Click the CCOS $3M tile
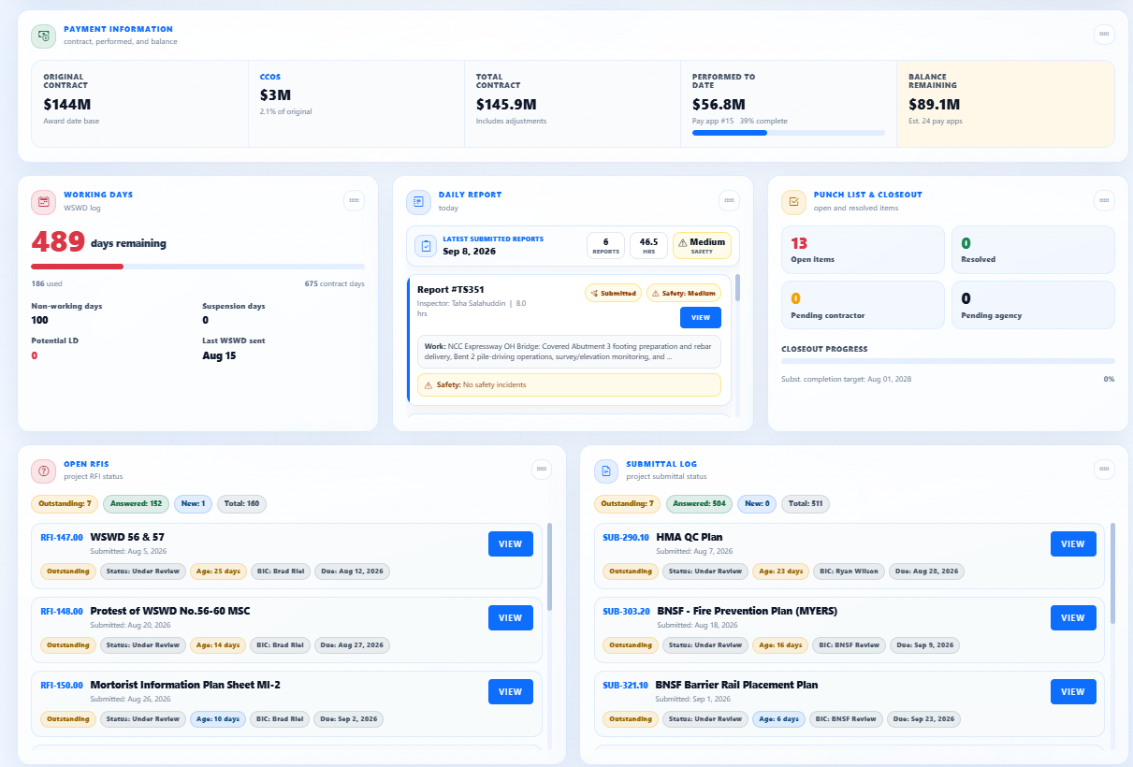The width and height of the screenshot is (1133, 767). pyautogui.click(x=356, y=104)
